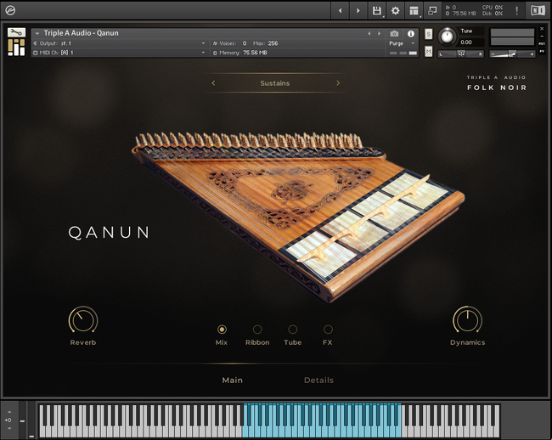Open Kontakt settings gear icon
Image resolution: width=552 pixels, height=440 pixels.
point(395,10)
